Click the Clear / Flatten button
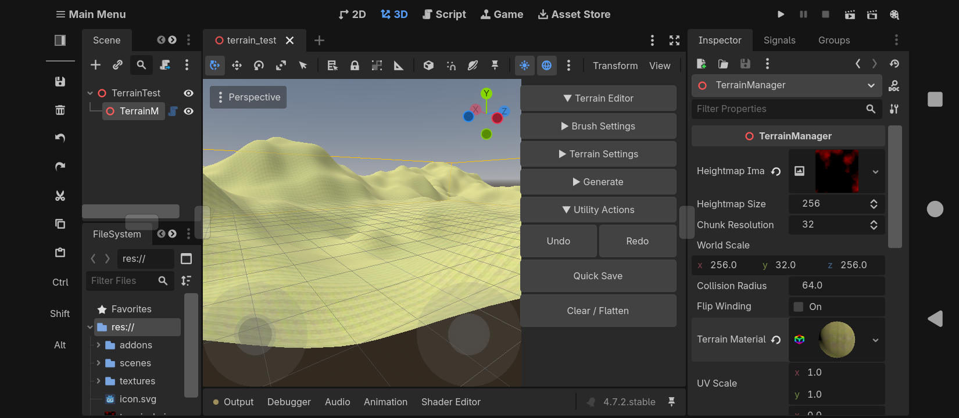This screenshot has width=959, height=418. click(x=598, y=311)
